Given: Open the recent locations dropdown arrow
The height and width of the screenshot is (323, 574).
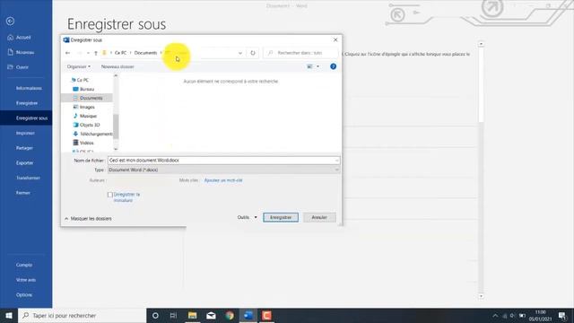Looking at the screenshot, I should 88,53.
